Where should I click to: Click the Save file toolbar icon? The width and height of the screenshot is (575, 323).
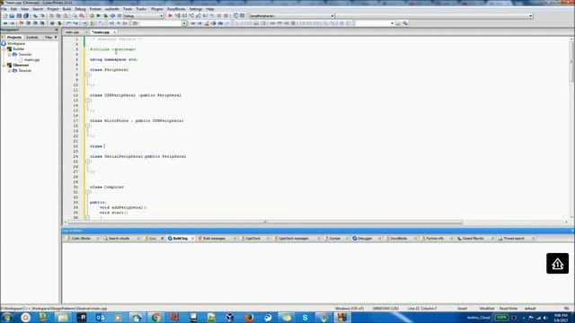pyautogui.click(x=19, y=16)
